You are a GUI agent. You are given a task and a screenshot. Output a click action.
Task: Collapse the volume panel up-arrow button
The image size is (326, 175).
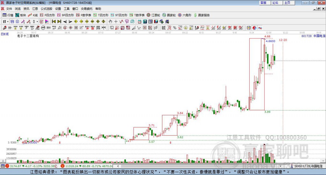coord(3,161)
